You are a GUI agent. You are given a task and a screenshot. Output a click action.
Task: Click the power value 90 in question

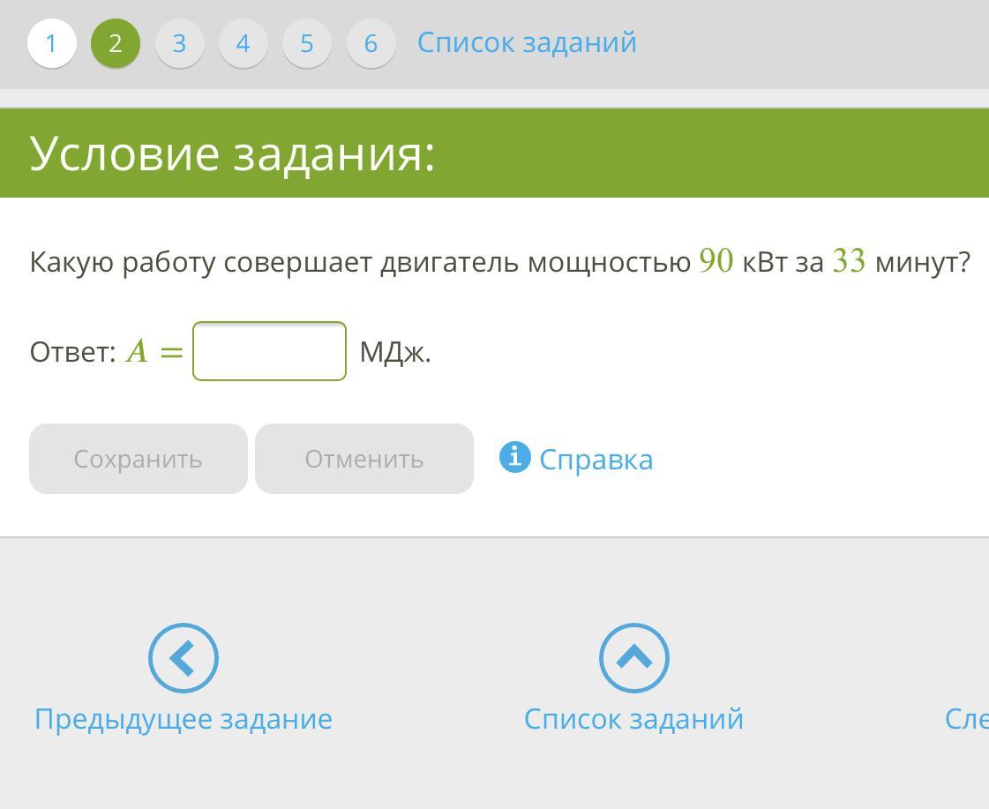[716, 261]
